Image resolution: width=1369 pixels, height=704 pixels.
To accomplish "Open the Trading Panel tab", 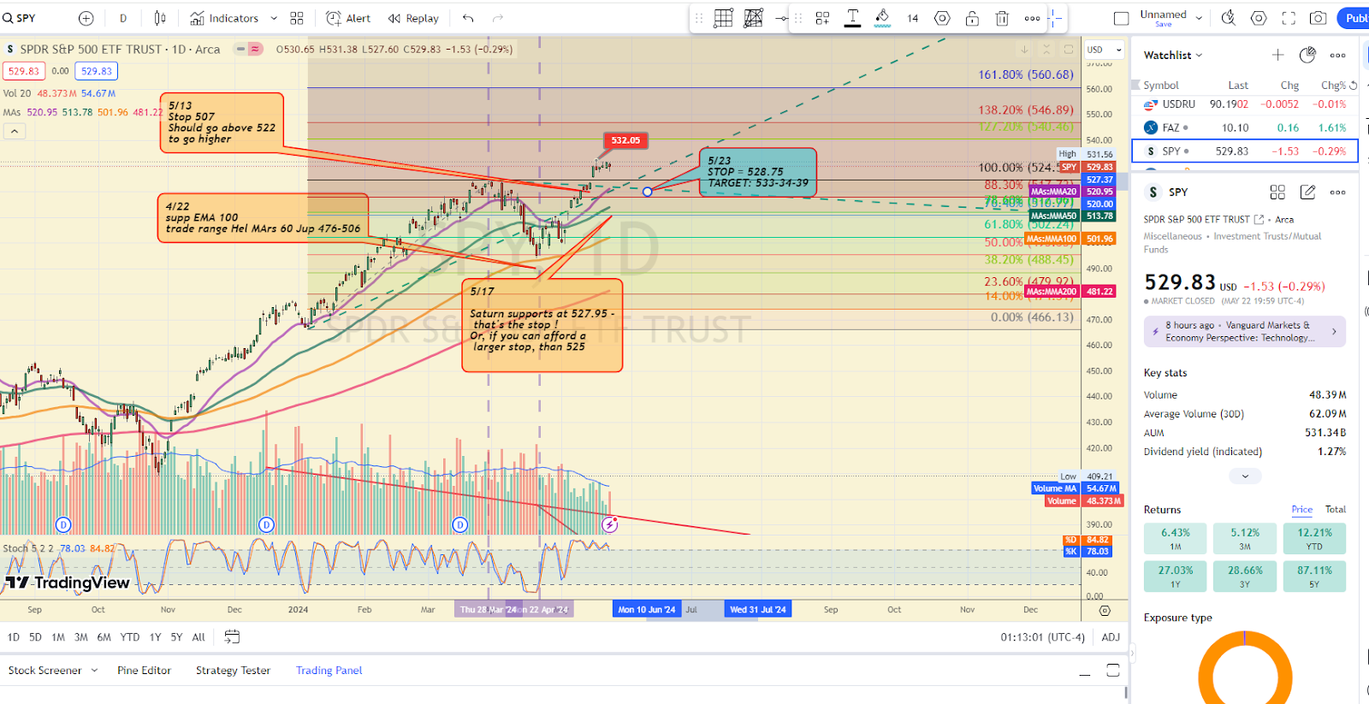I will click(x=329, y=671).
